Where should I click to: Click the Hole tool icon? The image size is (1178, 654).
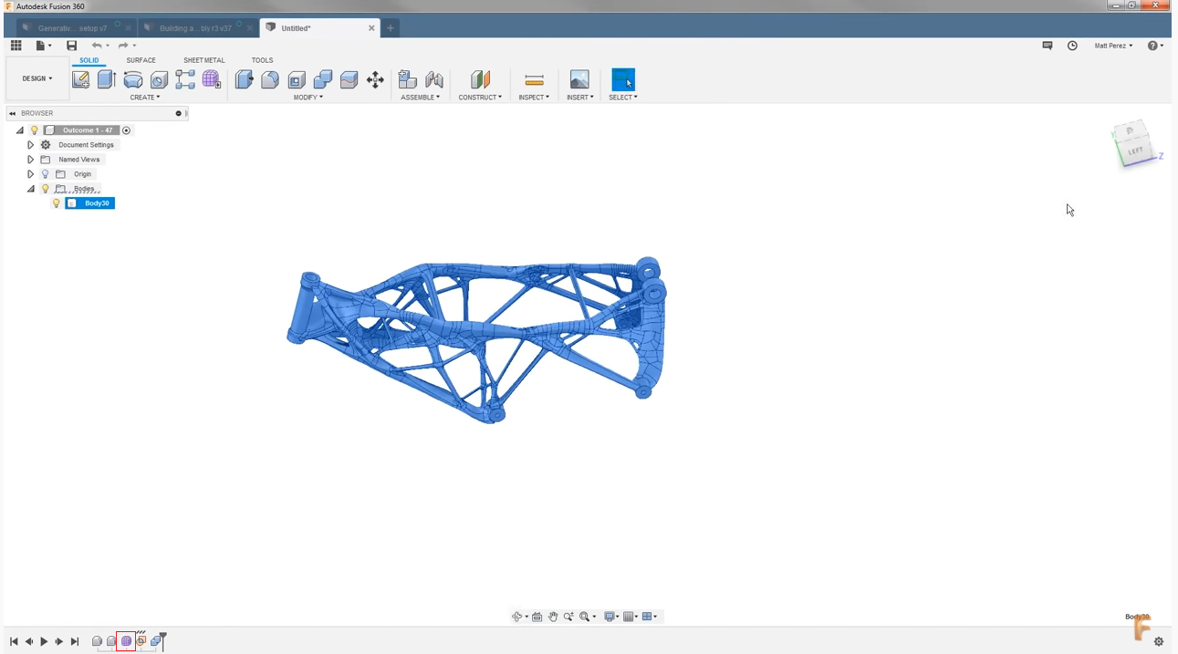pyautogui.click(x=159, y=80)
